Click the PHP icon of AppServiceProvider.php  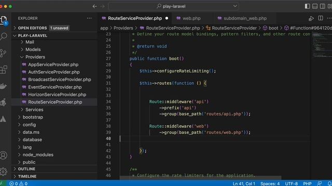click(24, 64)
